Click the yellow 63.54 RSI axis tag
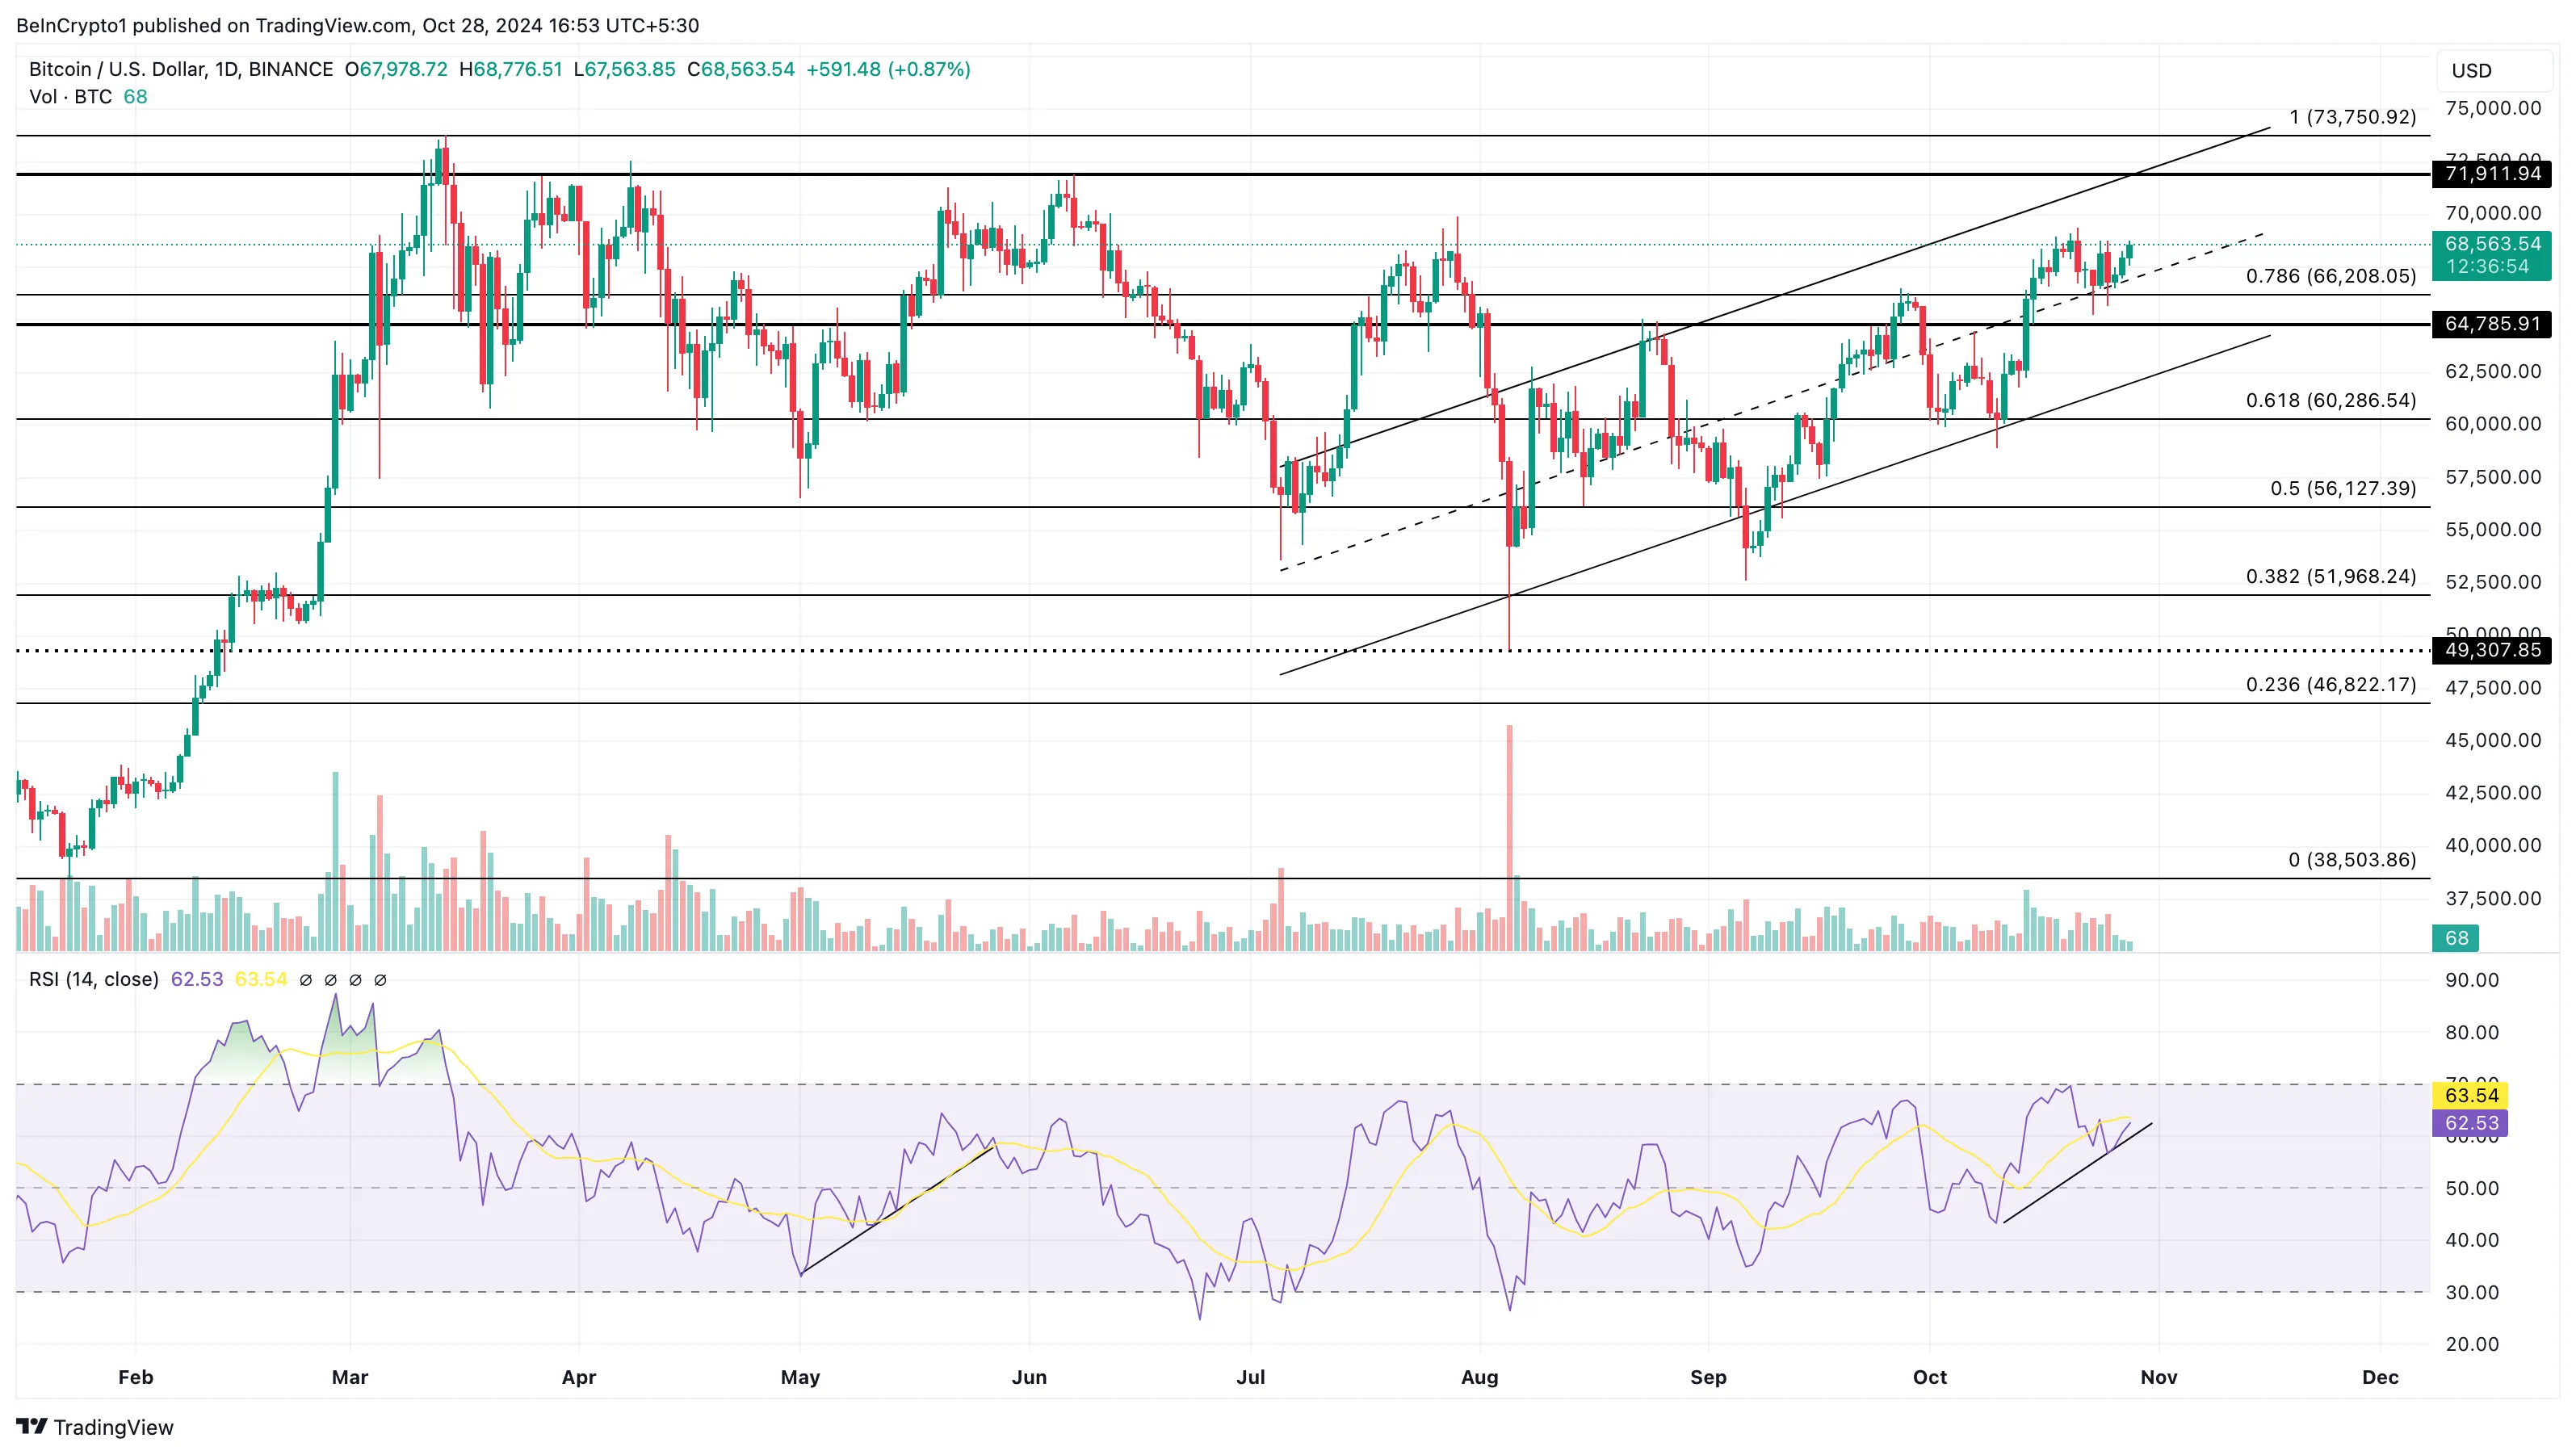 click(2470, 1095)
